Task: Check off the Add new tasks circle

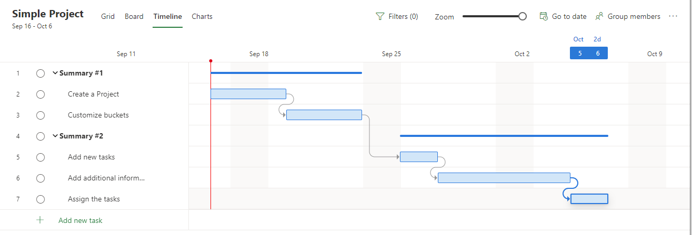Action: [x=41, y=157]
